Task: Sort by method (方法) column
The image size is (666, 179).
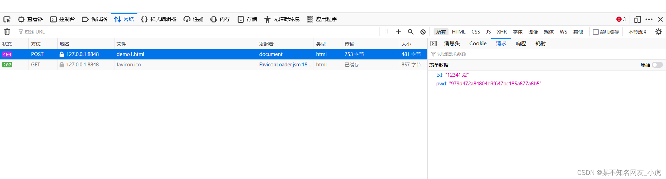Action: tap(43, 44)
